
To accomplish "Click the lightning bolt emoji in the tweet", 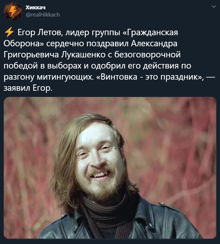I will pyautogui.click(x=9, y=32).
